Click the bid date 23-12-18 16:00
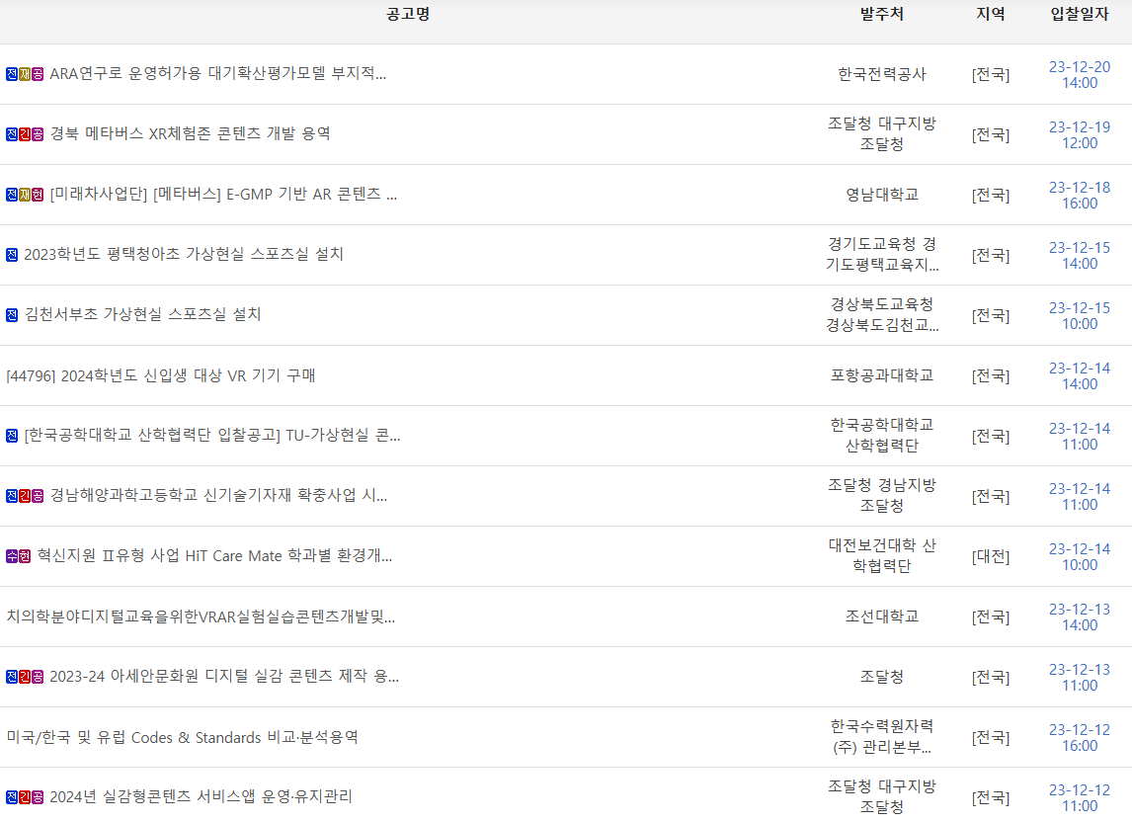The image size is (1132, 822). point(1080,195)
